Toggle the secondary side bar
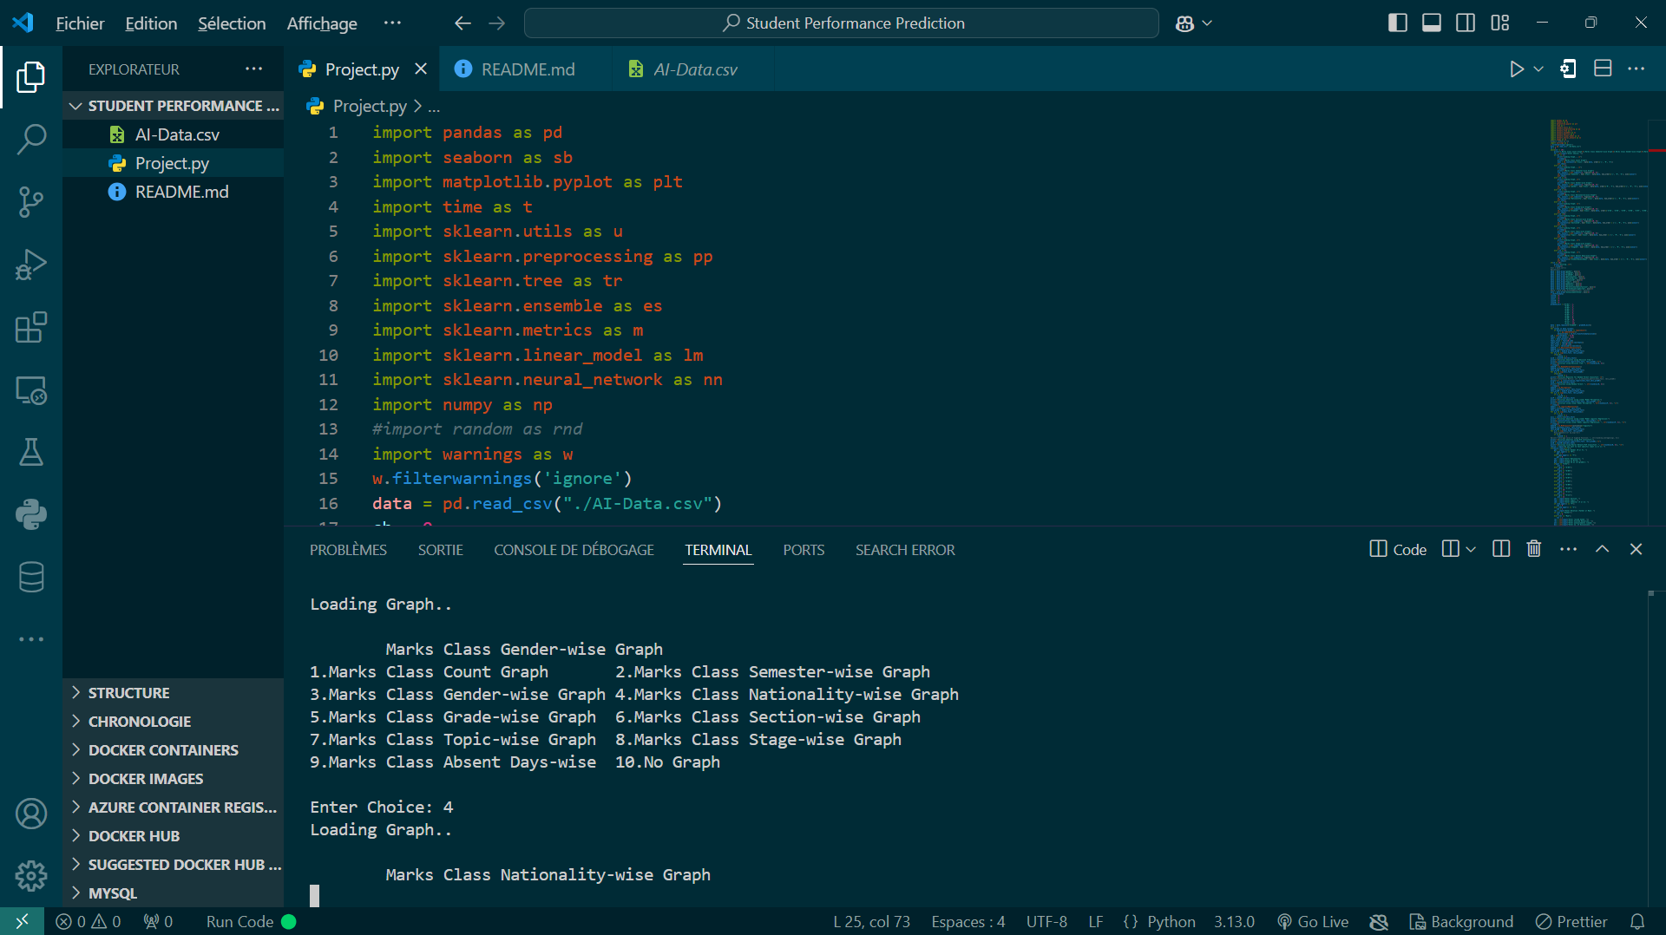1666x935 pixels. click(1466, 23)
